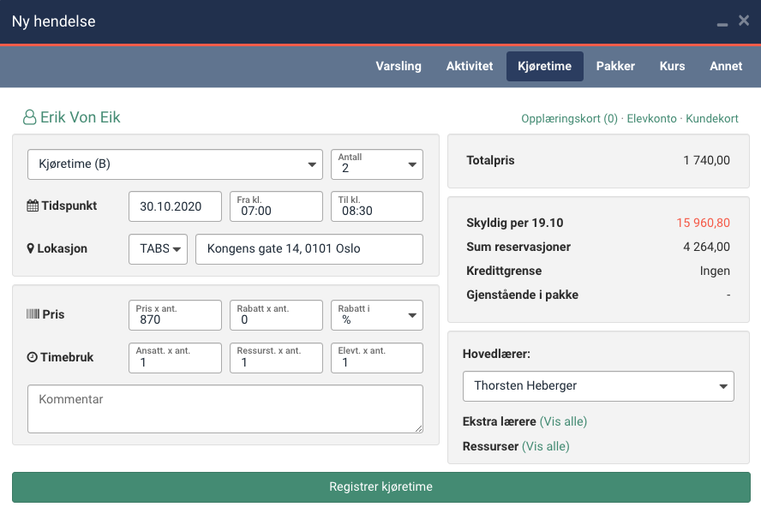Click the Totalpris value 1 740,00
The image size is (761, 507).
(706, 161)
